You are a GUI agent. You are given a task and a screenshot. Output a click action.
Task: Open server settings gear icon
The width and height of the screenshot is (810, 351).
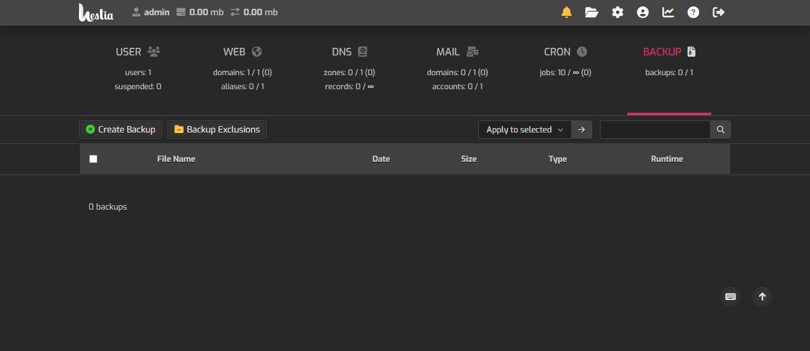[617, 12]
